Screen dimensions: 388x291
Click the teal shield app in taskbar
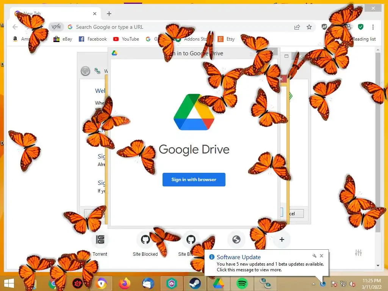point(172,283)
